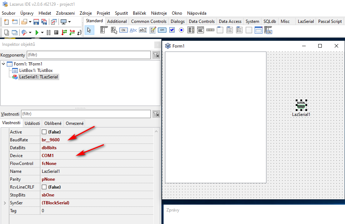
Task: Click the build mode gear icon
Action: (24, 33)
